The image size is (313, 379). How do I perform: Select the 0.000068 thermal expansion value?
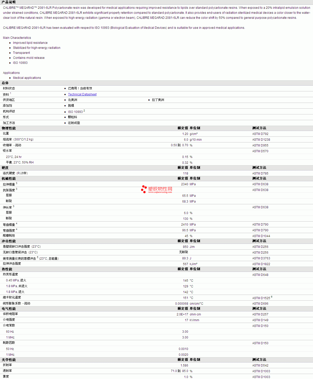182,304
